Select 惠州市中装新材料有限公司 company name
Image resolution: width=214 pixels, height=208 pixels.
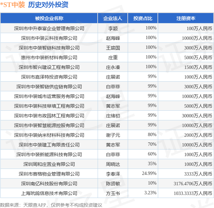tap(49, 58)
